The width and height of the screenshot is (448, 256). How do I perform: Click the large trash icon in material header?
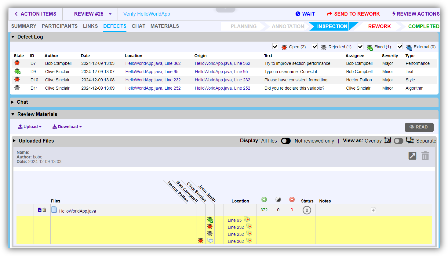425,156
